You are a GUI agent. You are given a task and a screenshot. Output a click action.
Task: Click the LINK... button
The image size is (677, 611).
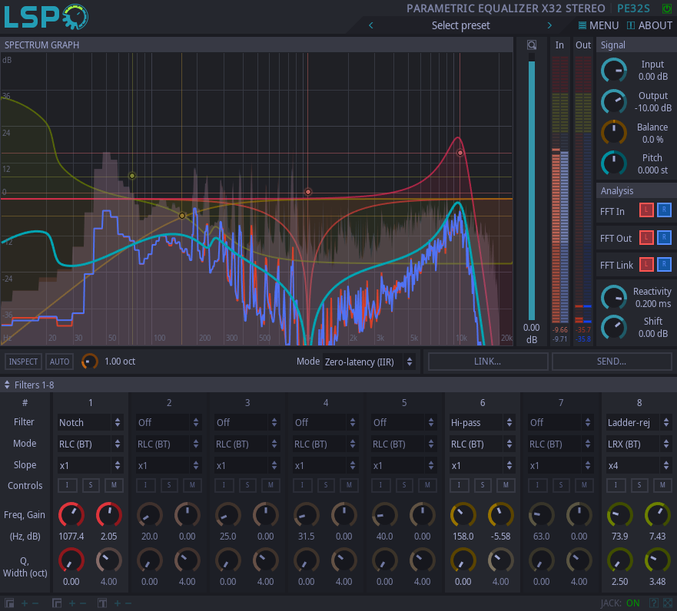[487, 362]
